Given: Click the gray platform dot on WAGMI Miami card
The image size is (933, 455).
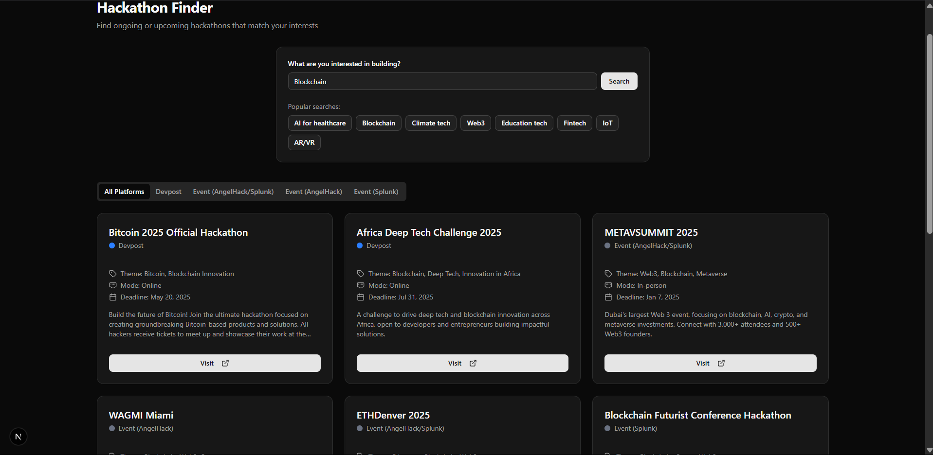Looking at the screenshot, I should tap(112, 428).
